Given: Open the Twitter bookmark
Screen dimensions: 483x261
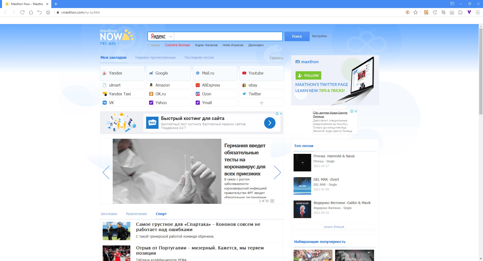Looking at the screenshot, I should click(262, 94).
